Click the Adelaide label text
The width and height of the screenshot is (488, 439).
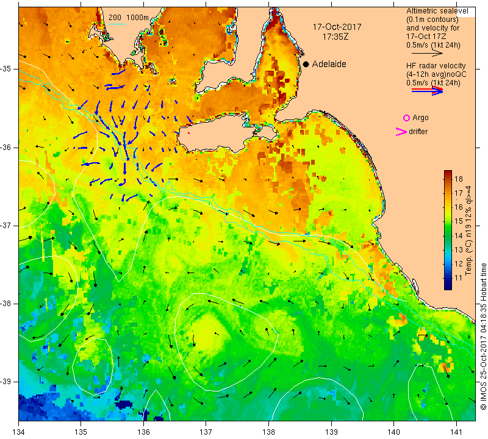[x=329, y=64]
